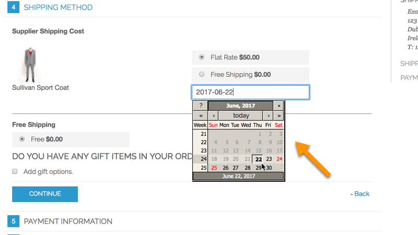Click the 'today' button in calendar
The image size is (418, 235).
pos(241,115)
